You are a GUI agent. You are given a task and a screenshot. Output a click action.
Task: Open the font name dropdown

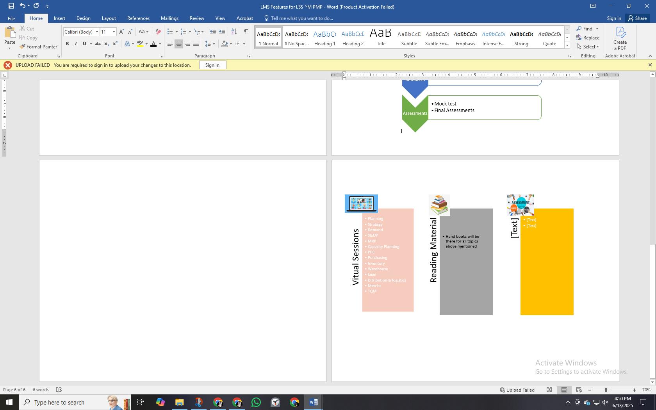pos(97,32)
